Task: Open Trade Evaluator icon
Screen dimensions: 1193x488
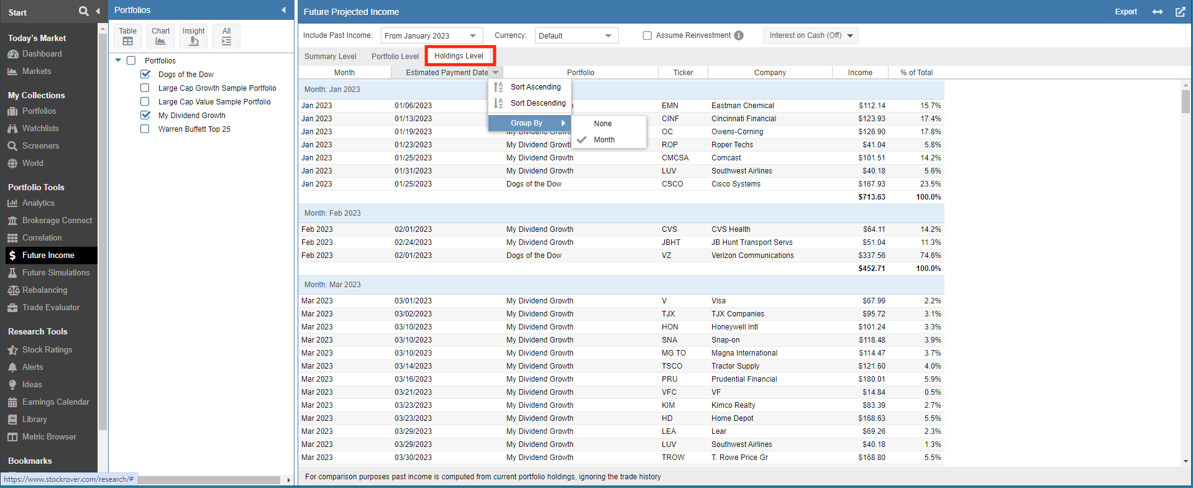Action: 12,308
